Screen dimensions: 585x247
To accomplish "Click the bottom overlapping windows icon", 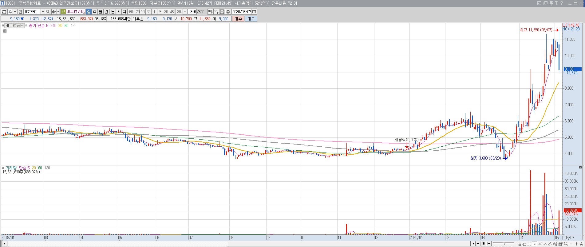I will [524, 244].
